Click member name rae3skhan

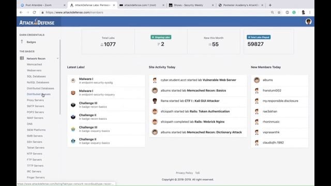coord(270,112)
